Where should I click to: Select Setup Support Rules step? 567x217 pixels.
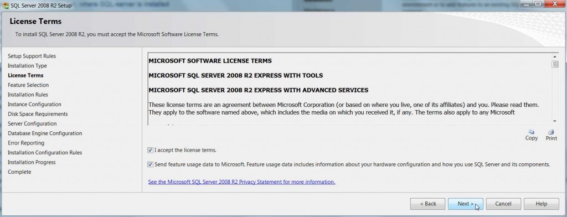pyautogui.click(x=32, y=56)
